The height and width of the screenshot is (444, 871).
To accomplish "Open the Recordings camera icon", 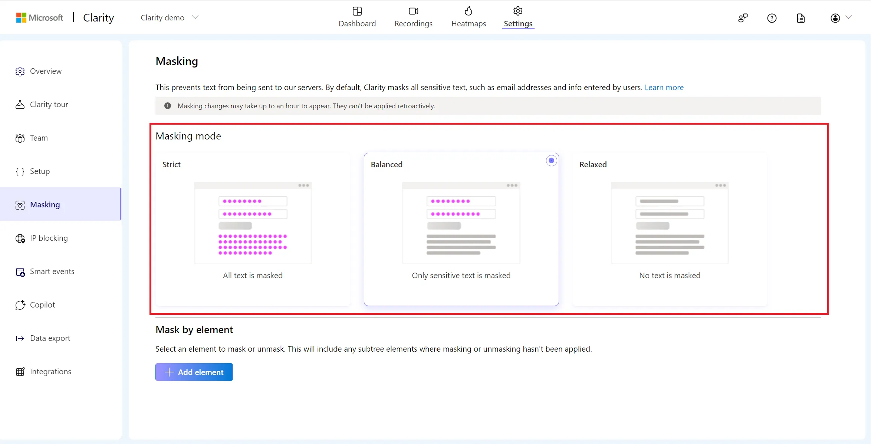I will pyautogui.click(x=413, y=11).
